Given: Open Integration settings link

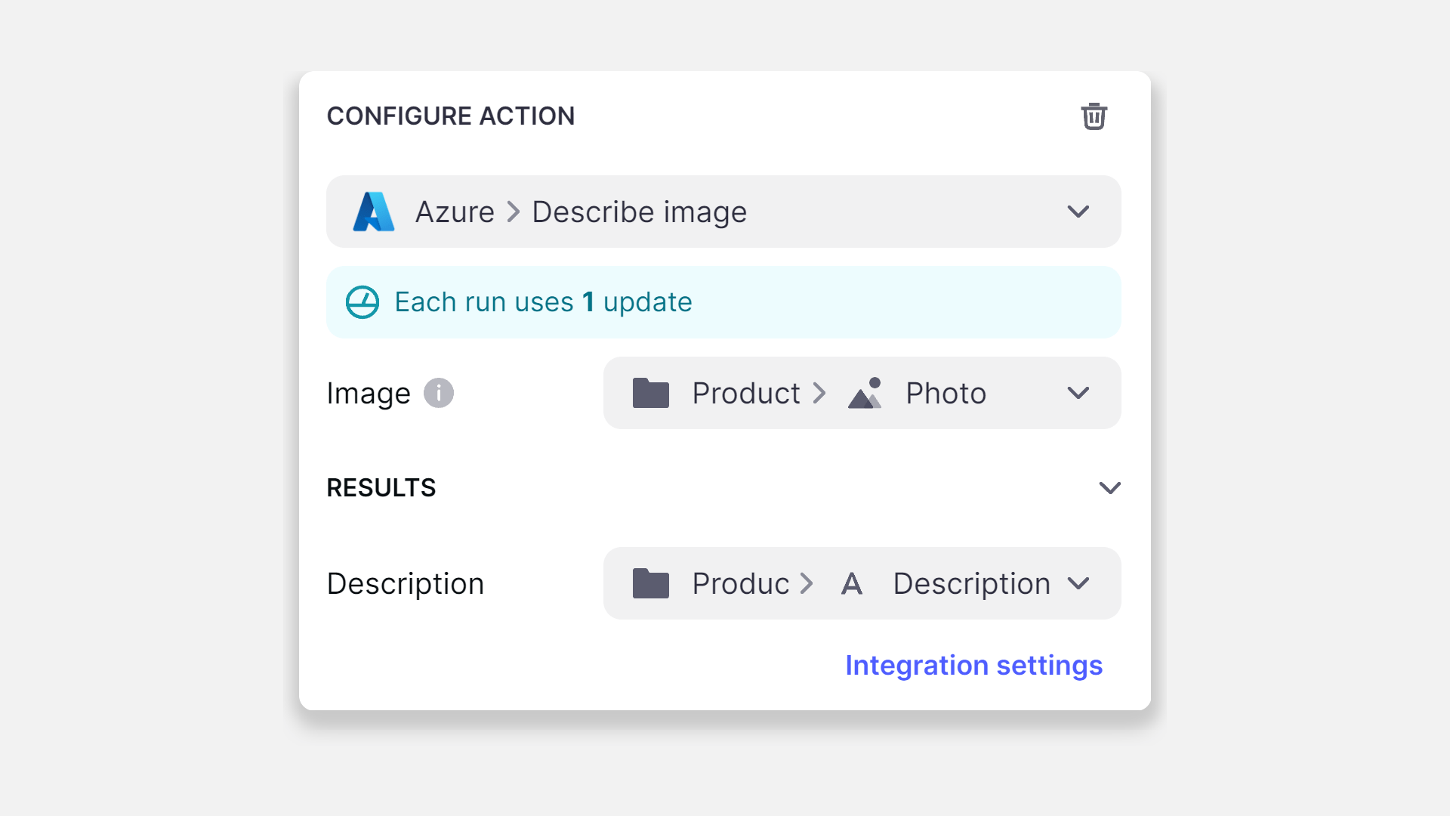Looking at the screenshot, I should click(973, 665).
